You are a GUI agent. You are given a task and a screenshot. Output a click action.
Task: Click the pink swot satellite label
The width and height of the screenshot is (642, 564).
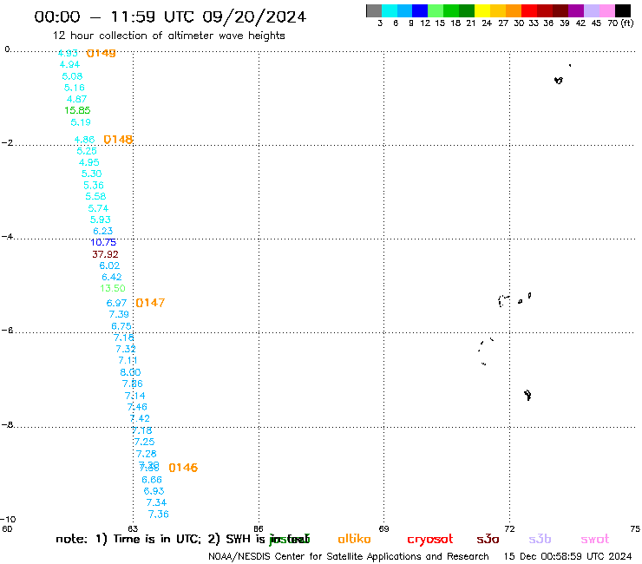pyautogui.click(x=595, y=540)
